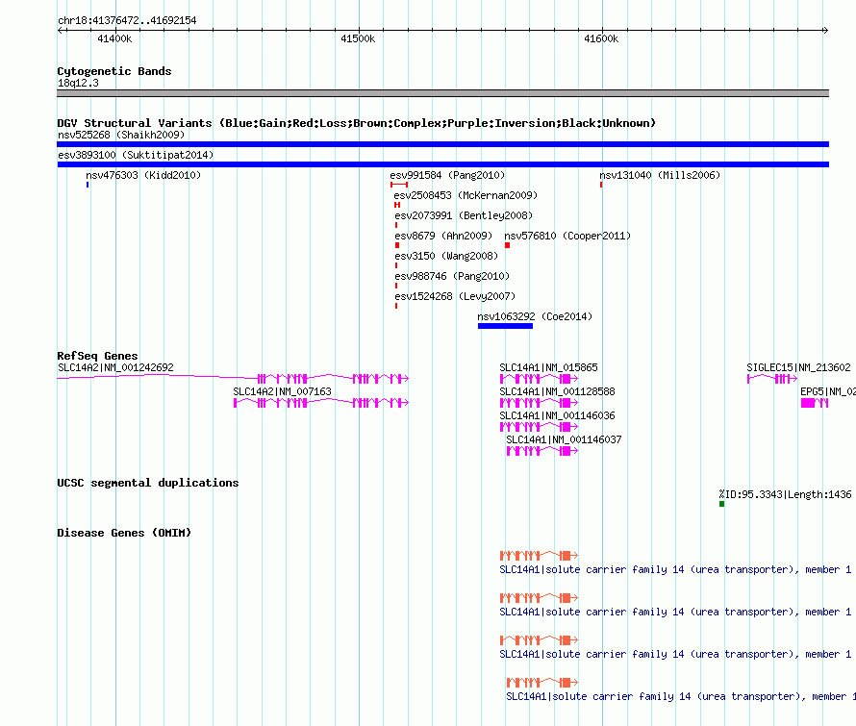This screenshot has width=856, height=726.
Task: Click nsv1063292 (Coe2014) blue gain bar
Action: click(x=506, y=326)
